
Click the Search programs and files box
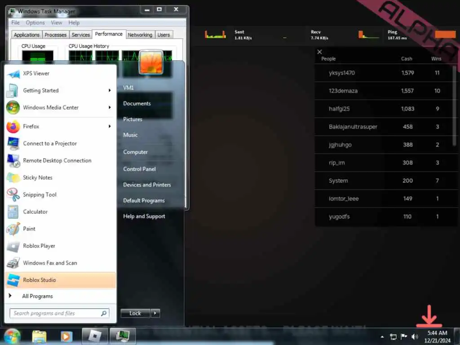[60, 313]
